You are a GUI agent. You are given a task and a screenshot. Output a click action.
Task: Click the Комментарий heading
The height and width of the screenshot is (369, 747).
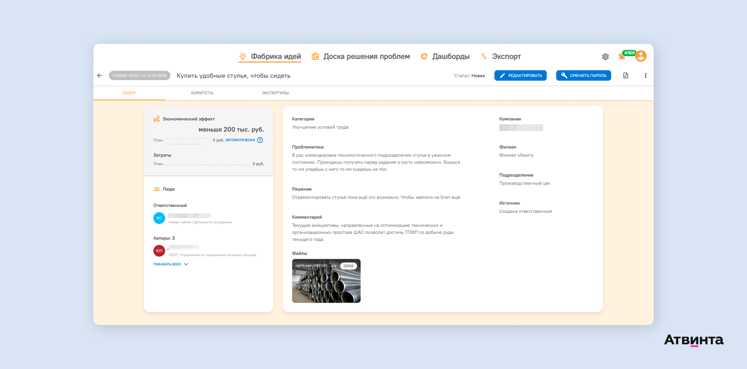[x=307, y=218]
